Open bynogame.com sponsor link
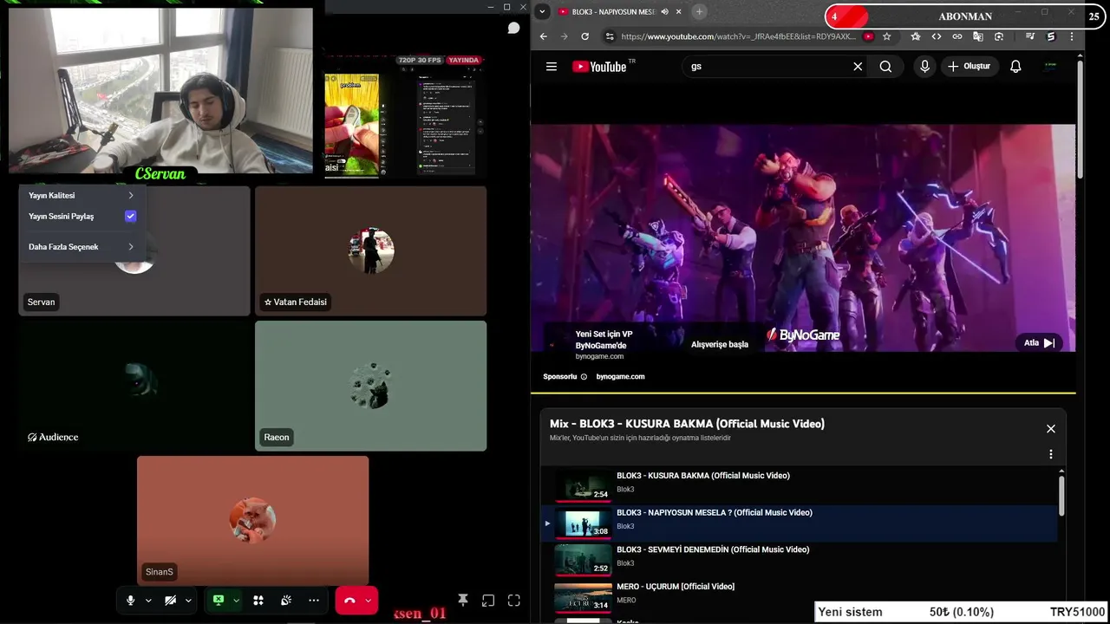 tap(620, 377)
